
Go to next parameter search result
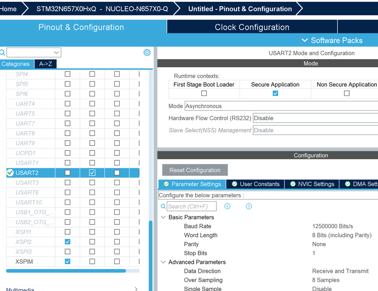click(x=249, y=206)
